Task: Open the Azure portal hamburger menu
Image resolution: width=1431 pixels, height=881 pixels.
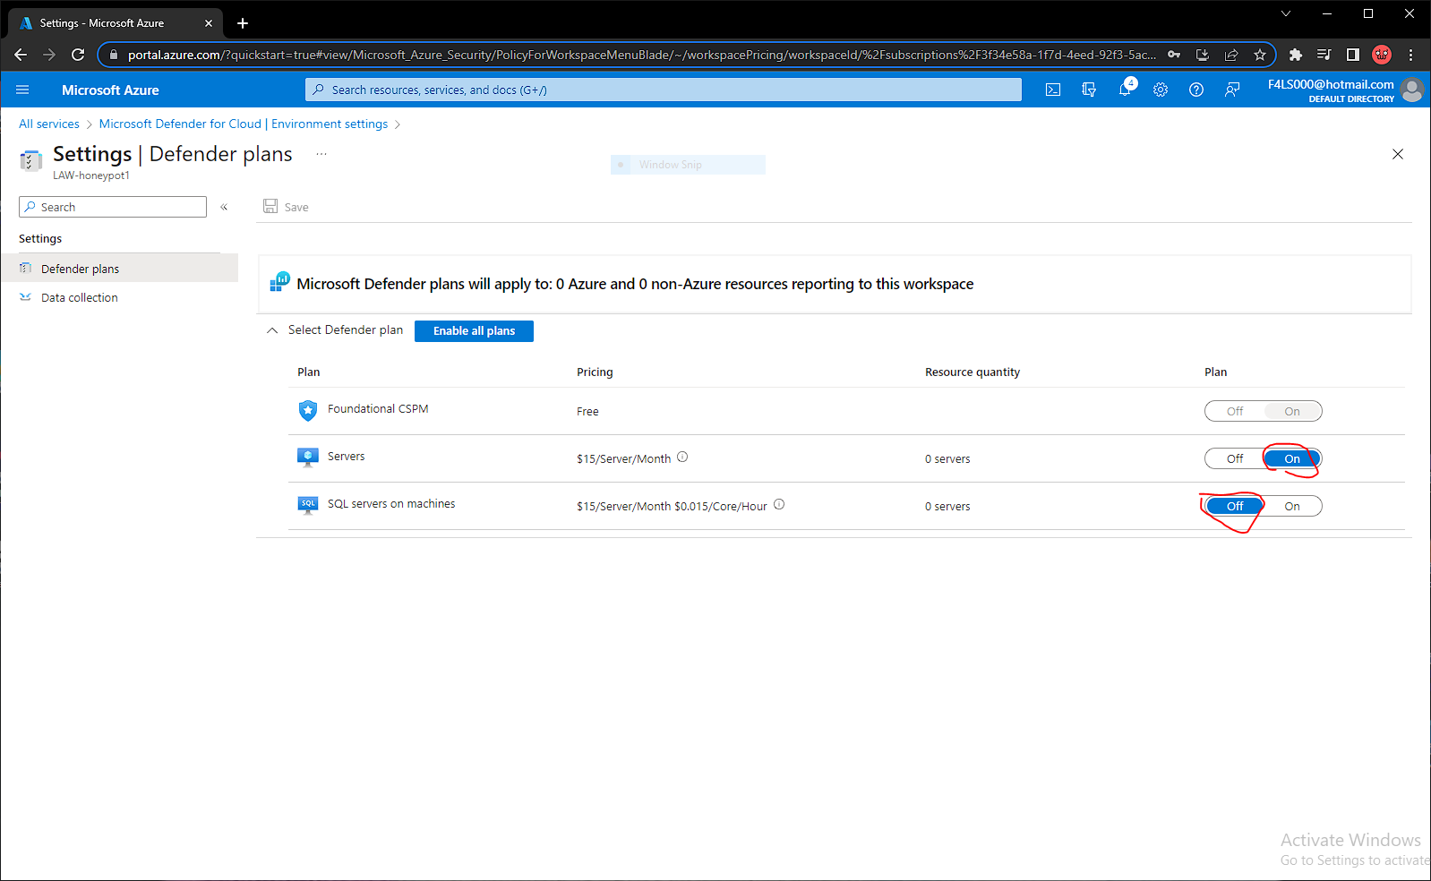Action: [22, 90]
